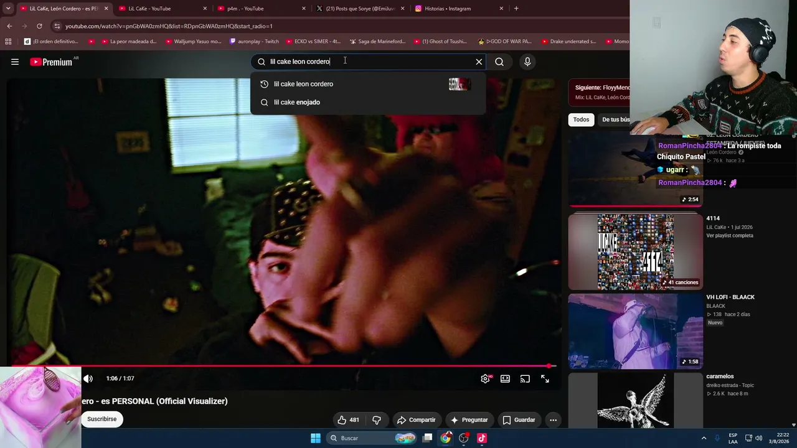
Task: Open the '¡El orden definitivo...' bookmark
Action: tap(51, 42)
